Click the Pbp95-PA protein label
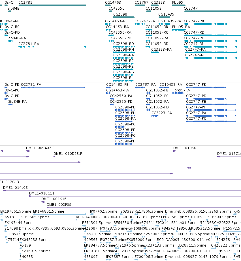 [181, 90]
